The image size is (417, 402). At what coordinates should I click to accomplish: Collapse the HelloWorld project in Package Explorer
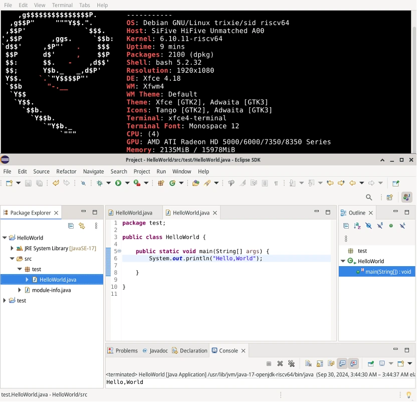(x=5, y=238)
